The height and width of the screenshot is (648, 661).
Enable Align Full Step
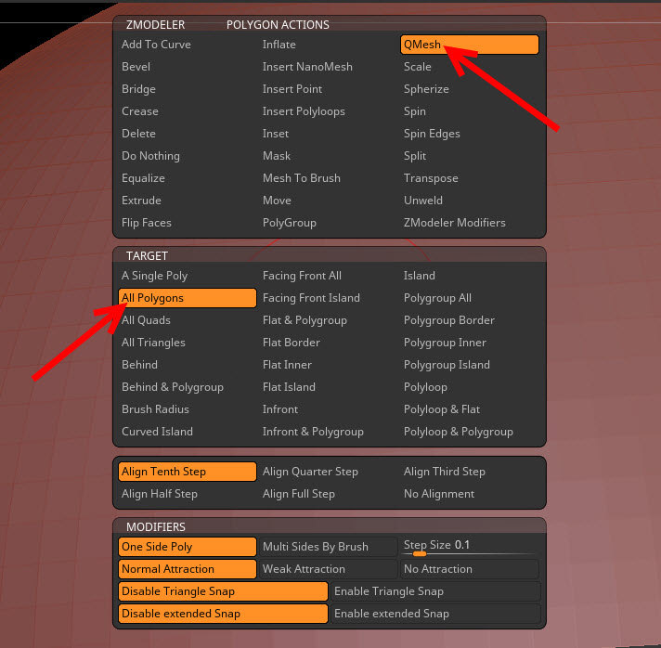[298, 494]
